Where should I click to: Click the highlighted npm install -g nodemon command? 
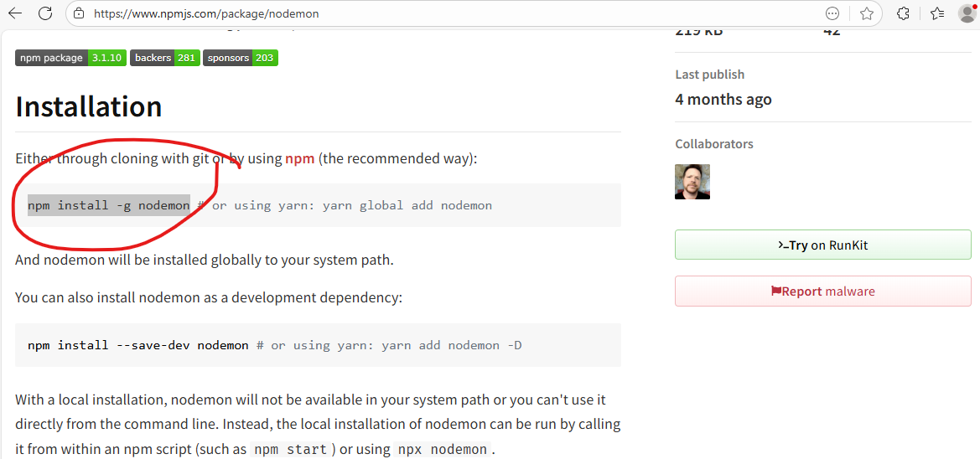[109, 205]
